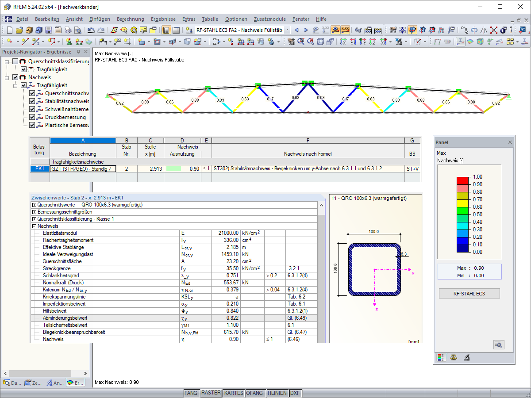
Task: Toggle Tragfähigkeit checkbox under Querschnittsklassifizierung
Action: (24, 69)
